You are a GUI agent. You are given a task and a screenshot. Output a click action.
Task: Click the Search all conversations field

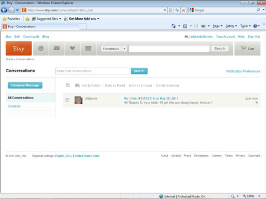pyautogui.click(x=92, y=71)
